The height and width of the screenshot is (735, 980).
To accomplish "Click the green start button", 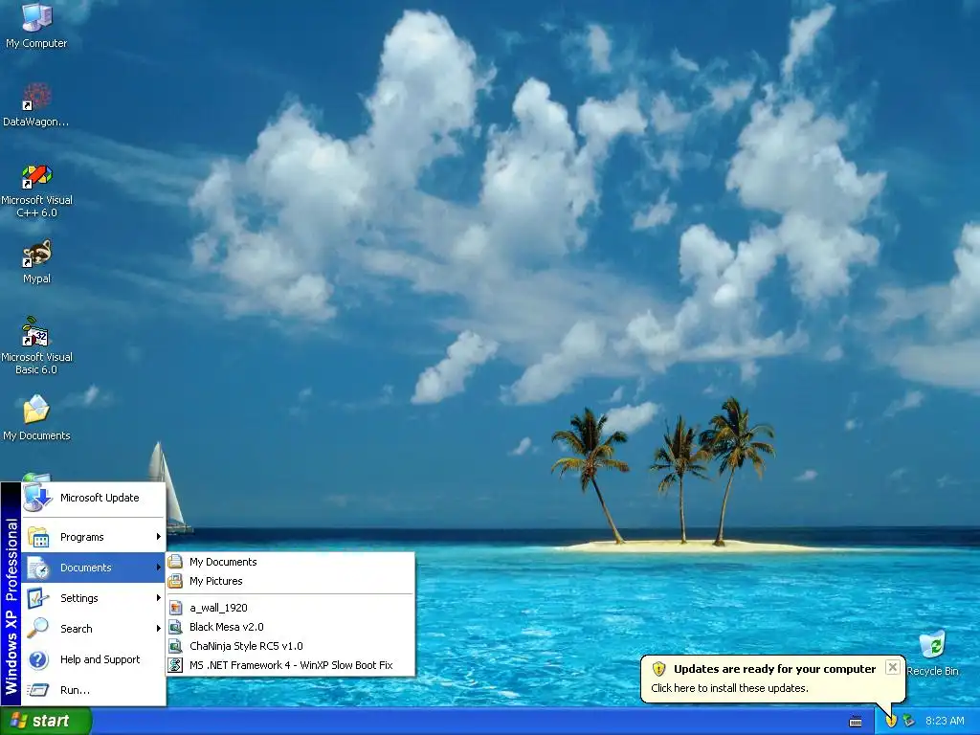I will click(x=46, y=722).
